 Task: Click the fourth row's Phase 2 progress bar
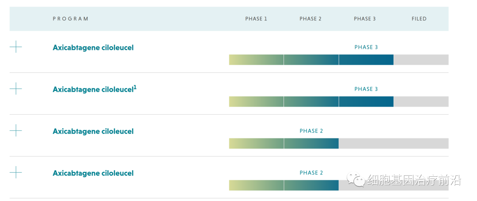click(284, 186)
